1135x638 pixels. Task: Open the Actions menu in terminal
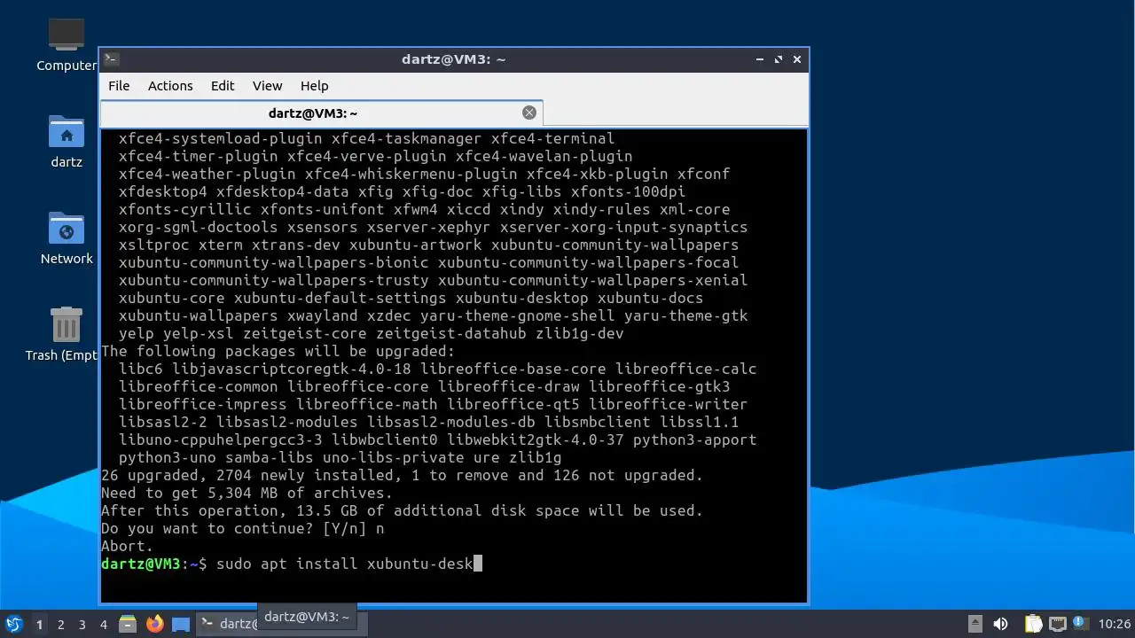click(x=170, y=86)
